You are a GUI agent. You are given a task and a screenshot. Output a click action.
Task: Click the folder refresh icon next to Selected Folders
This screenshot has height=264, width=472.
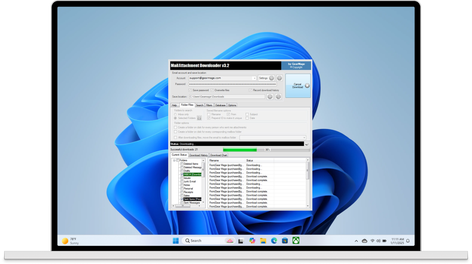point(199,118)
